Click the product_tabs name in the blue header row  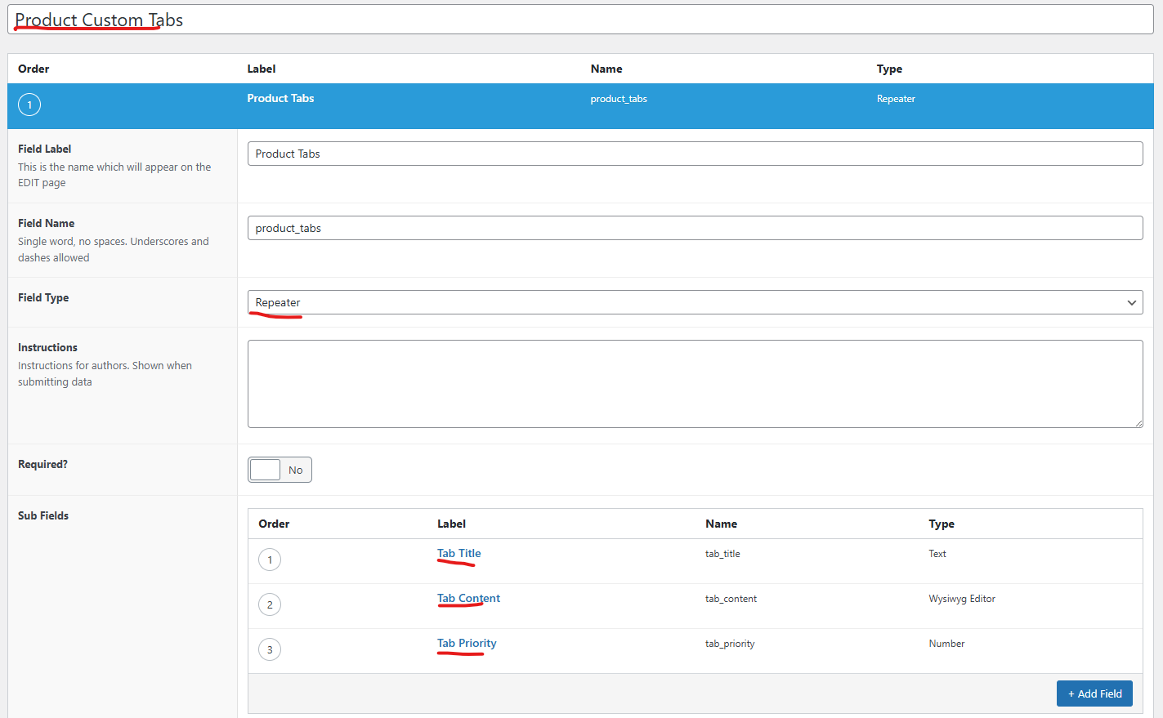619,99
